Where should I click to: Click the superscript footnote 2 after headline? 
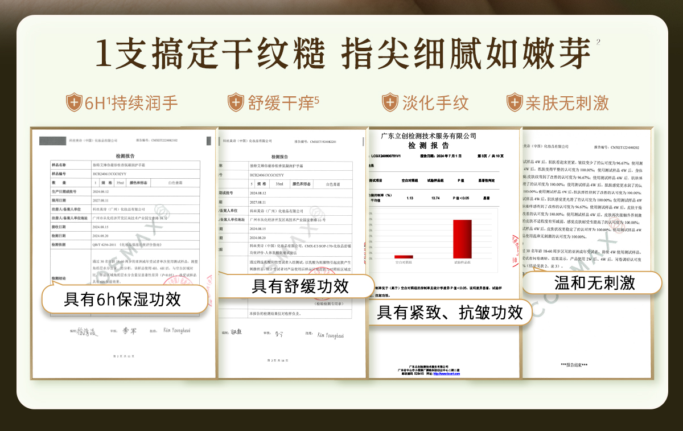598,42
